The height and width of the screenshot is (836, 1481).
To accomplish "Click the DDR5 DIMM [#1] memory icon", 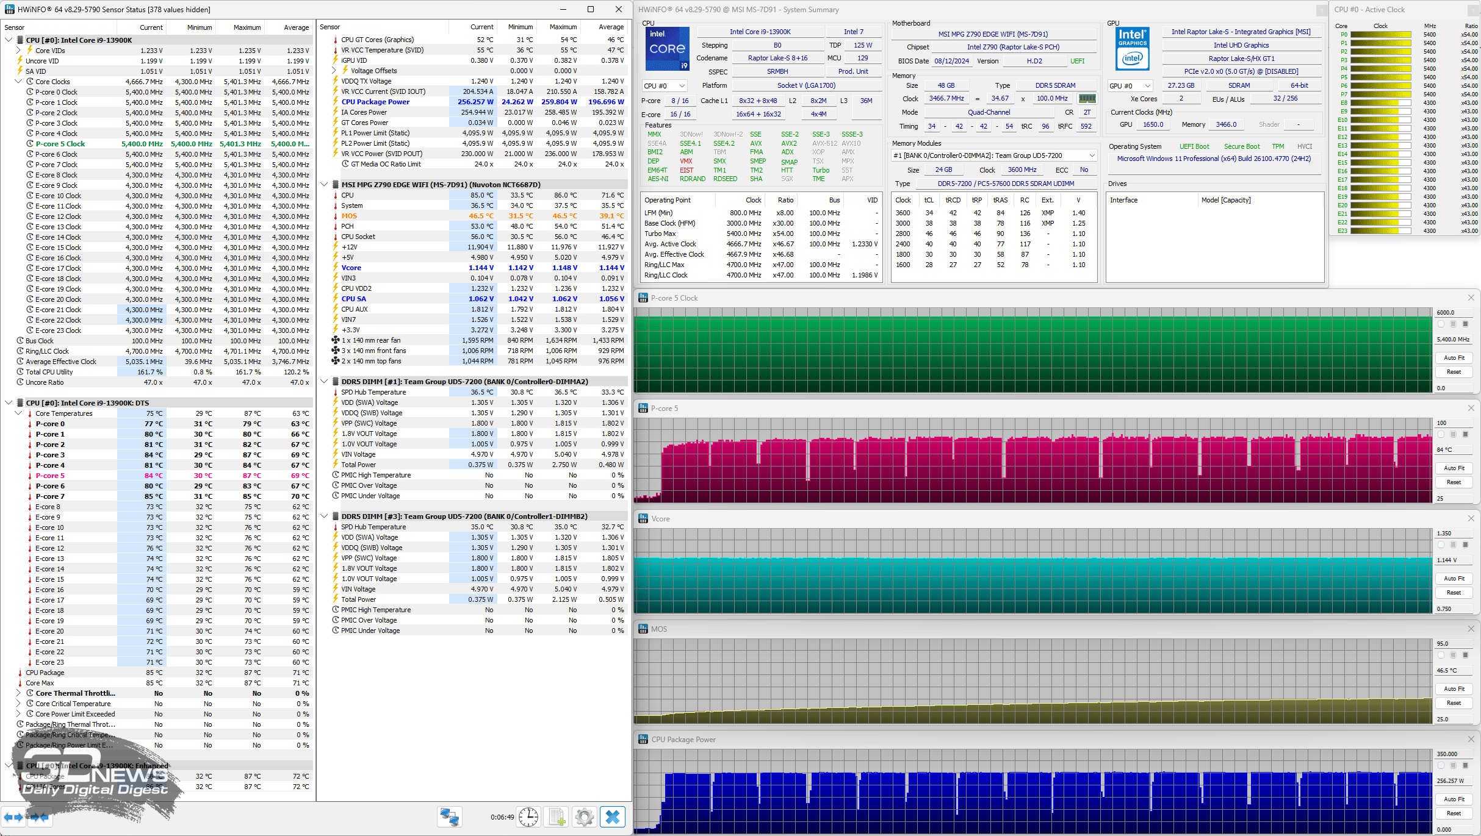I will [335, 382].
